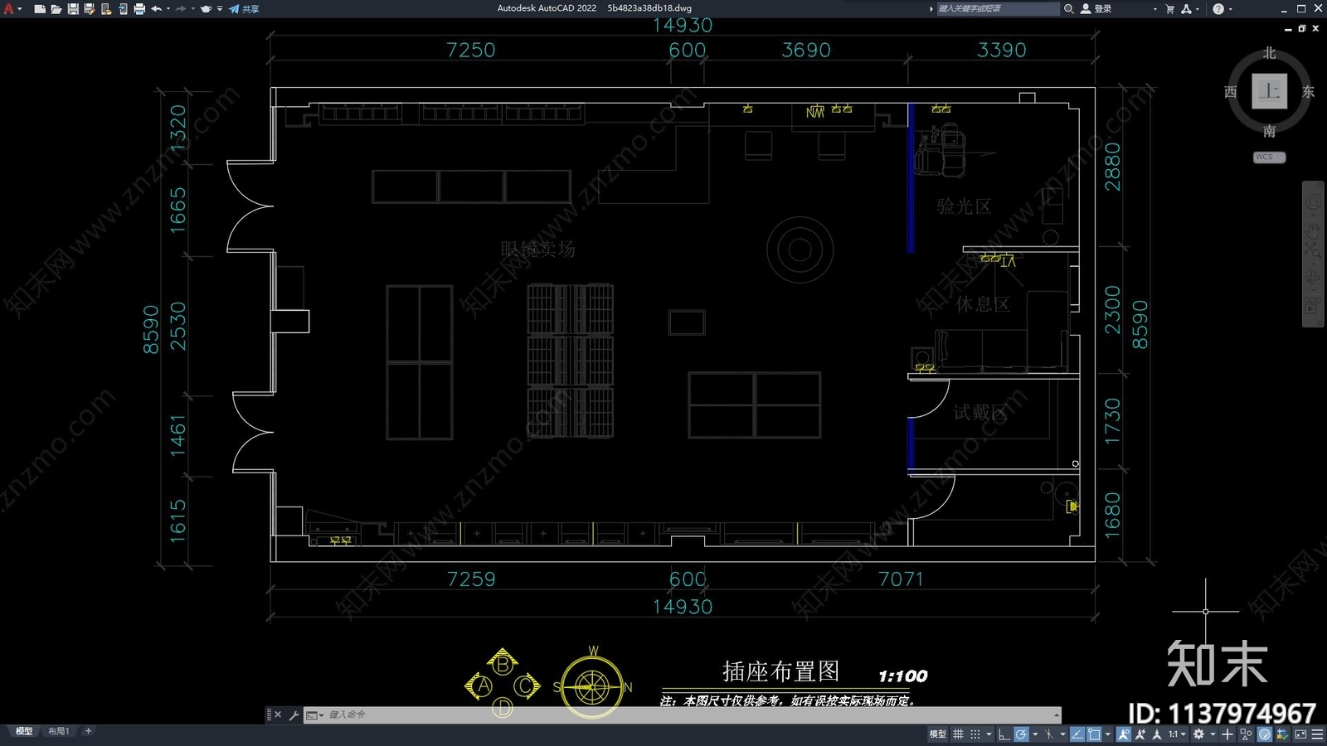The height and width of the screenshot is (746, 1327).
Task: Click the search magnifier icon
Action: (x=1069, y=8)
